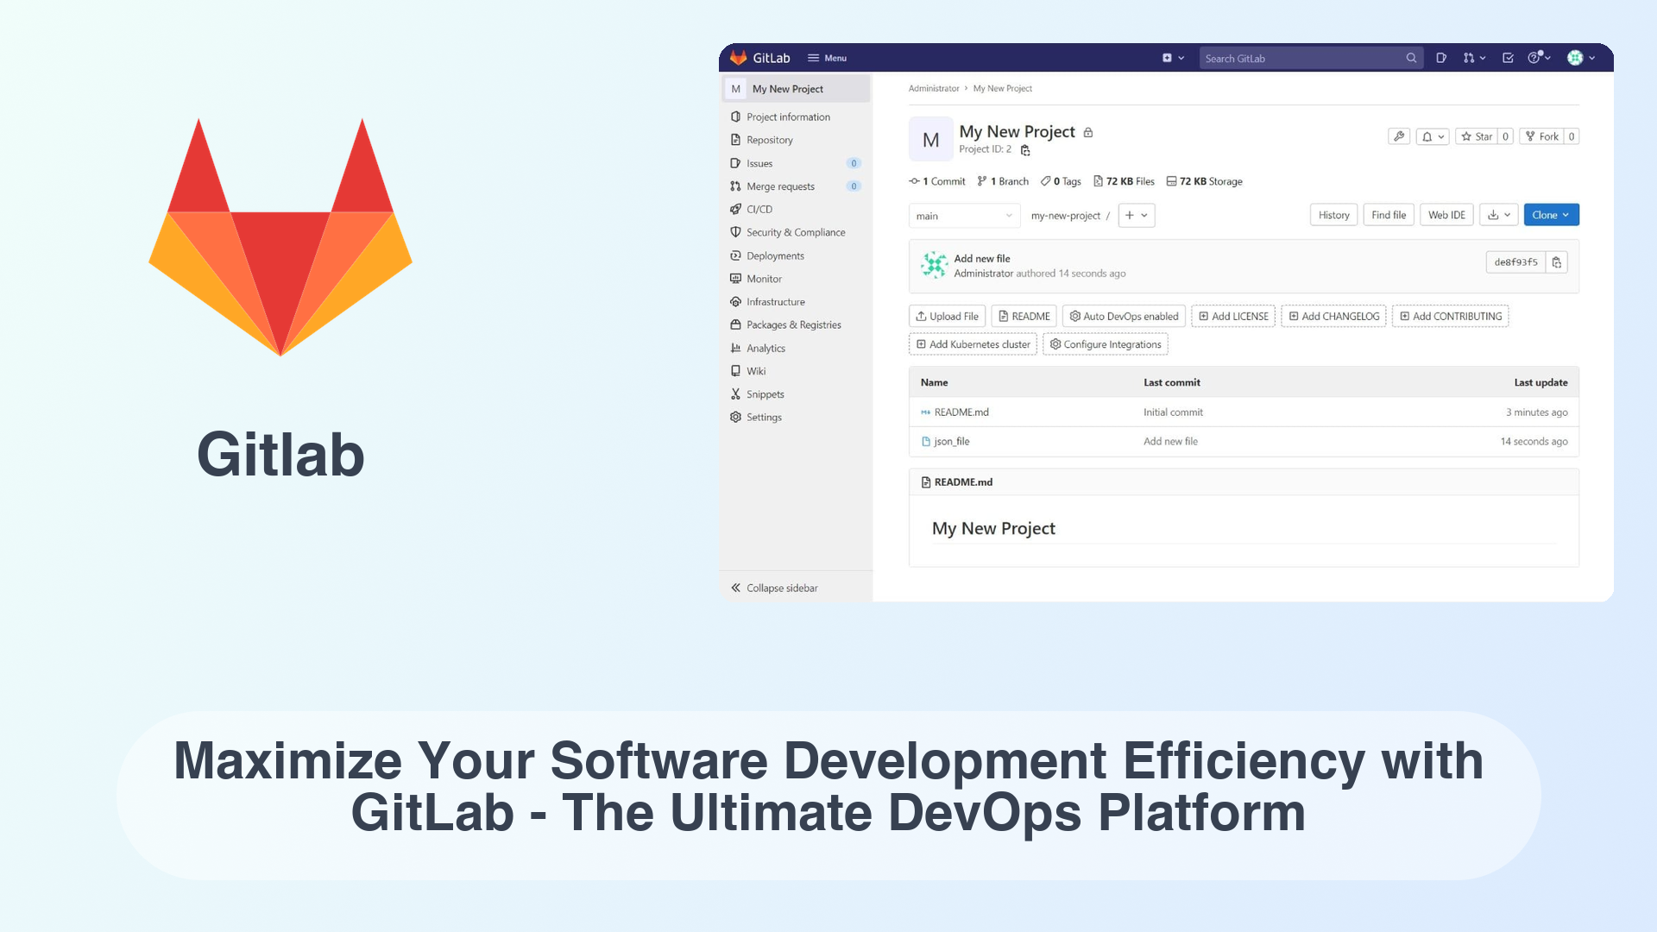
Task: Open the 72 KB Files link
Action: (1124, 181)
